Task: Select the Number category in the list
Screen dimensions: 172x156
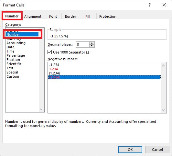Action: [22, 34]
